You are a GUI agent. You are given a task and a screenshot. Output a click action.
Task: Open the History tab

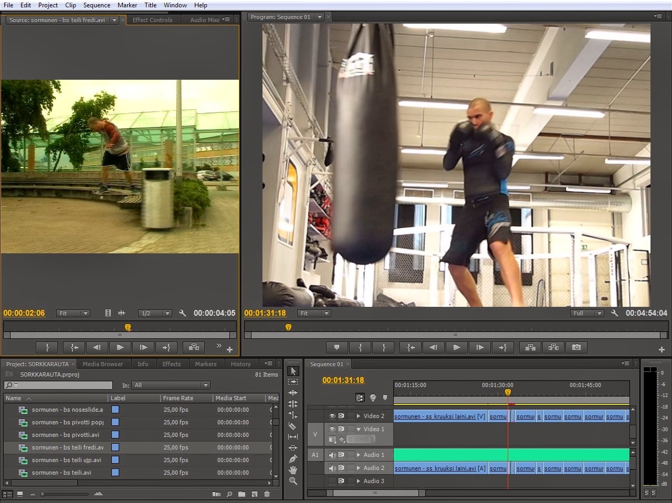tap(240, 364)
